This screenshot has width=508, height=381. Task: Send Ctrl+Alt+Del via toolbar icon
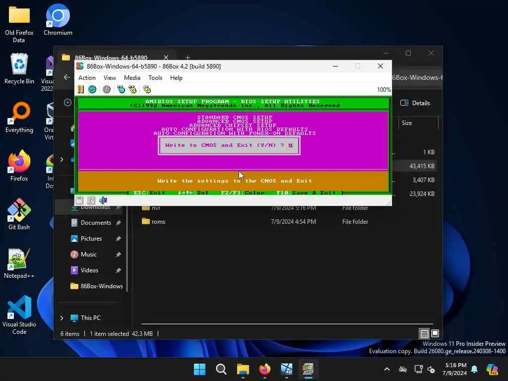tap(121, 89)
